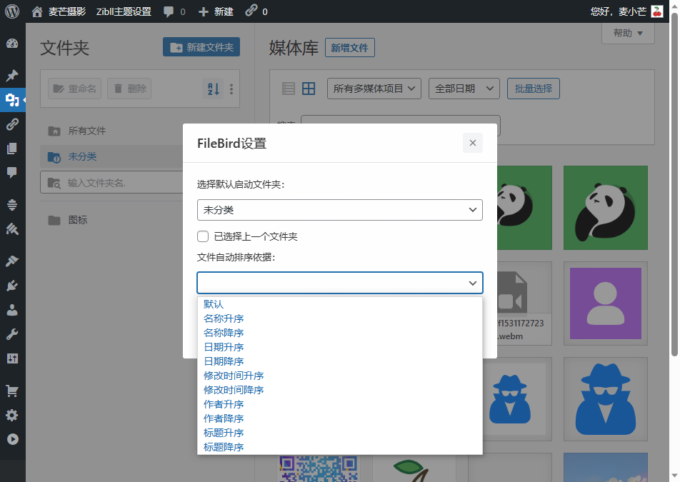Collapse the 文件自动排序依据 dropdown
Viewport: 680px width, 482px height.
(x=339, y=283)
